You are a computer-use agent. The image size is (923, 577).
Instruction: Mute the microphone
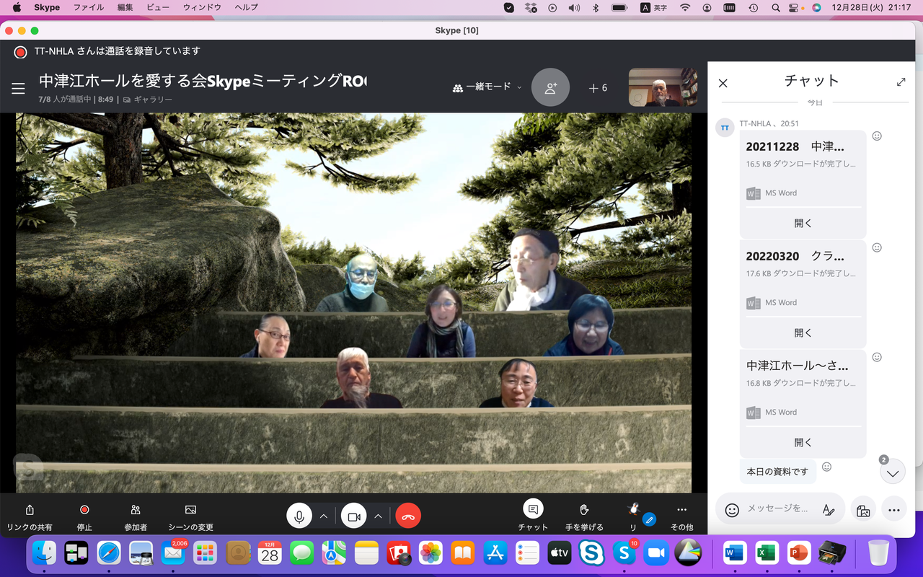[x=299, y=516]
